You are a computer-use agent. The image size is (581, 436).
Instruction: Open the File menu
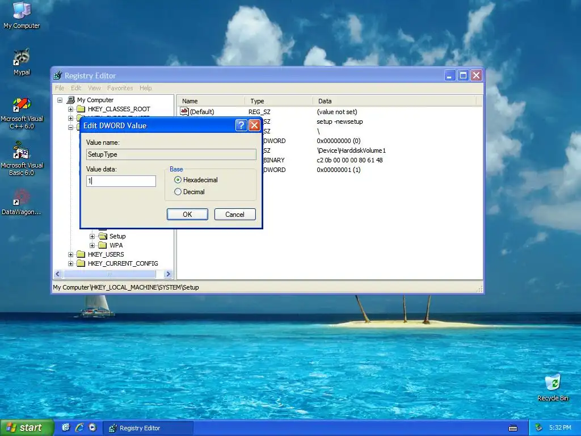(60, 88)
